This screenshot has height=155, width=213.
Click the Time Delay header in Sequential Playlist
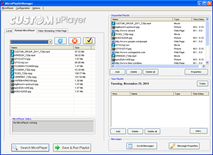coord(199,19)
